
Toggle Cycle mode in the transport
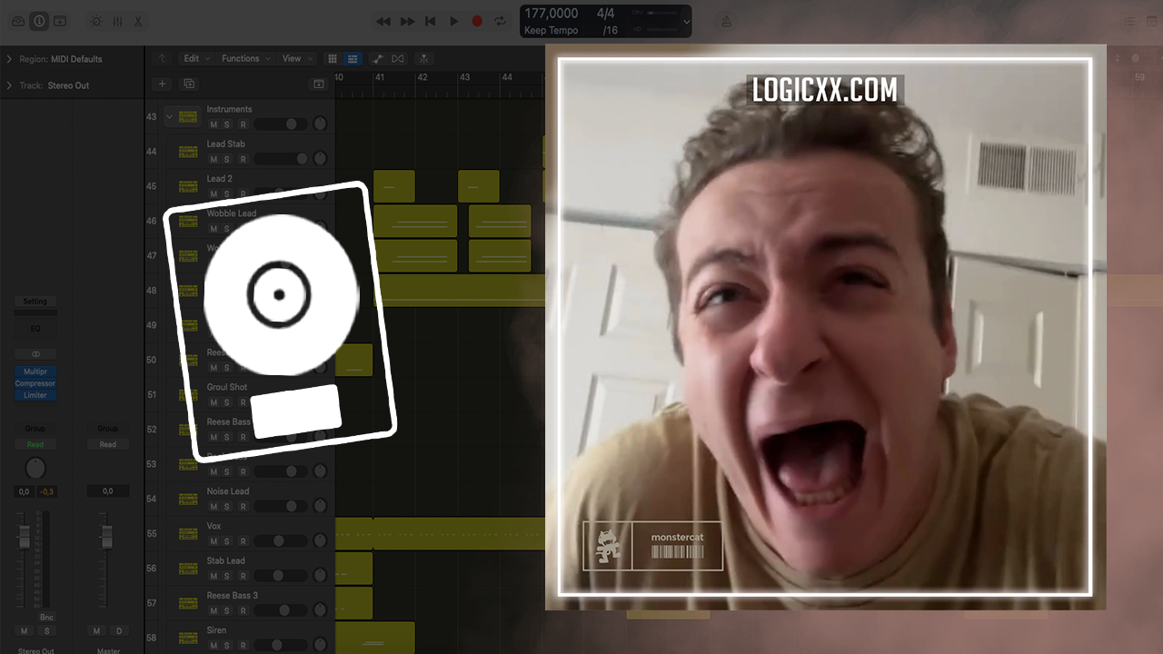point(500,21)
